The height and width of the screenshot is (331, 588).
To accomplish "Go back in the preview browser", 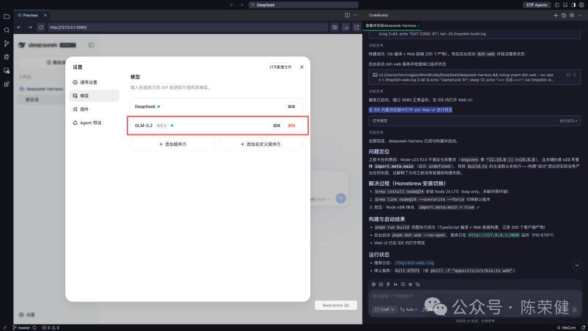I will point(19,27).
